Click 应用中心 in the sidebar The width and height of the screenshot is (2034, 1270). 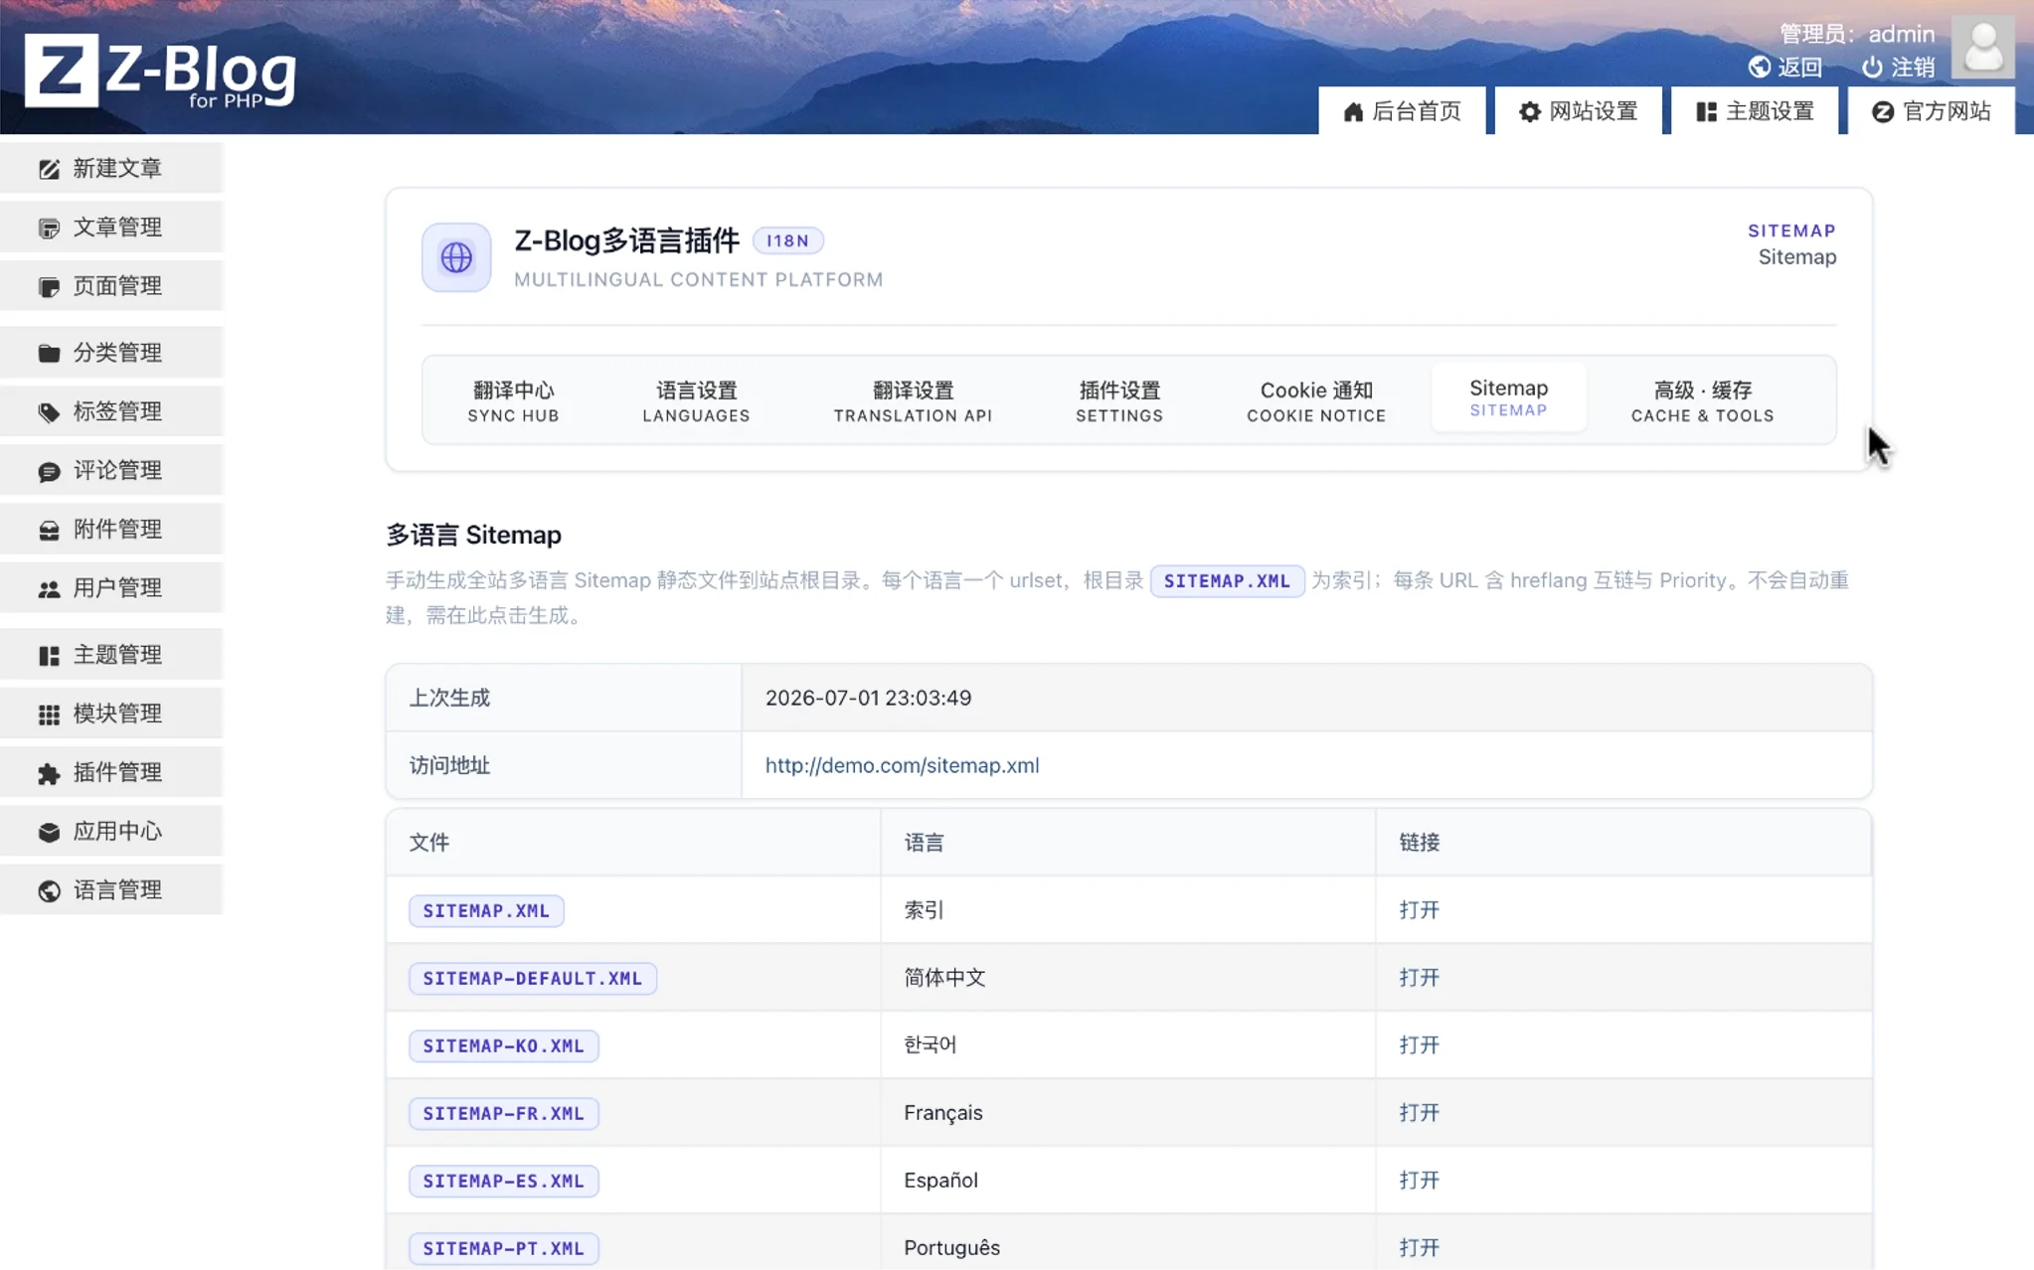click(x=111, y=832)
